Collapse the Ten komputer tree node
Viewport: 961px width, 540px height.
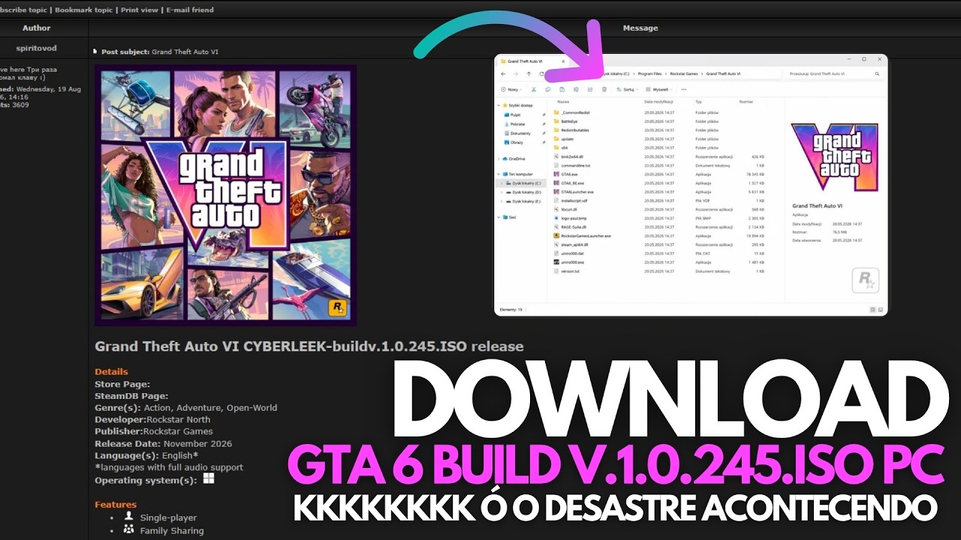(499, 174)
